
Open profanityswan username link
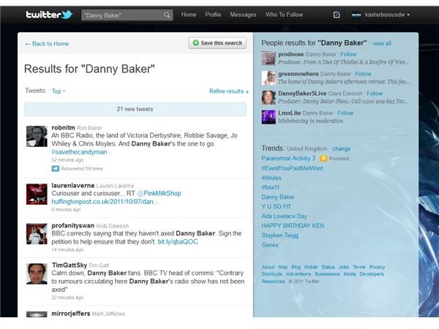click(x=72, y=225)
